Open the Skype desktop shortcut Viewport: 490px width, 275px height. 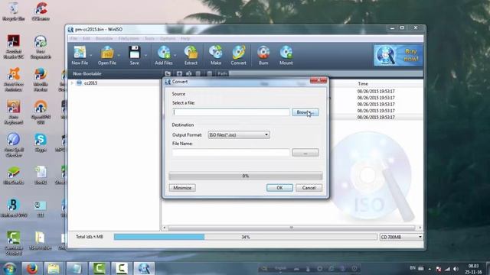41,143
